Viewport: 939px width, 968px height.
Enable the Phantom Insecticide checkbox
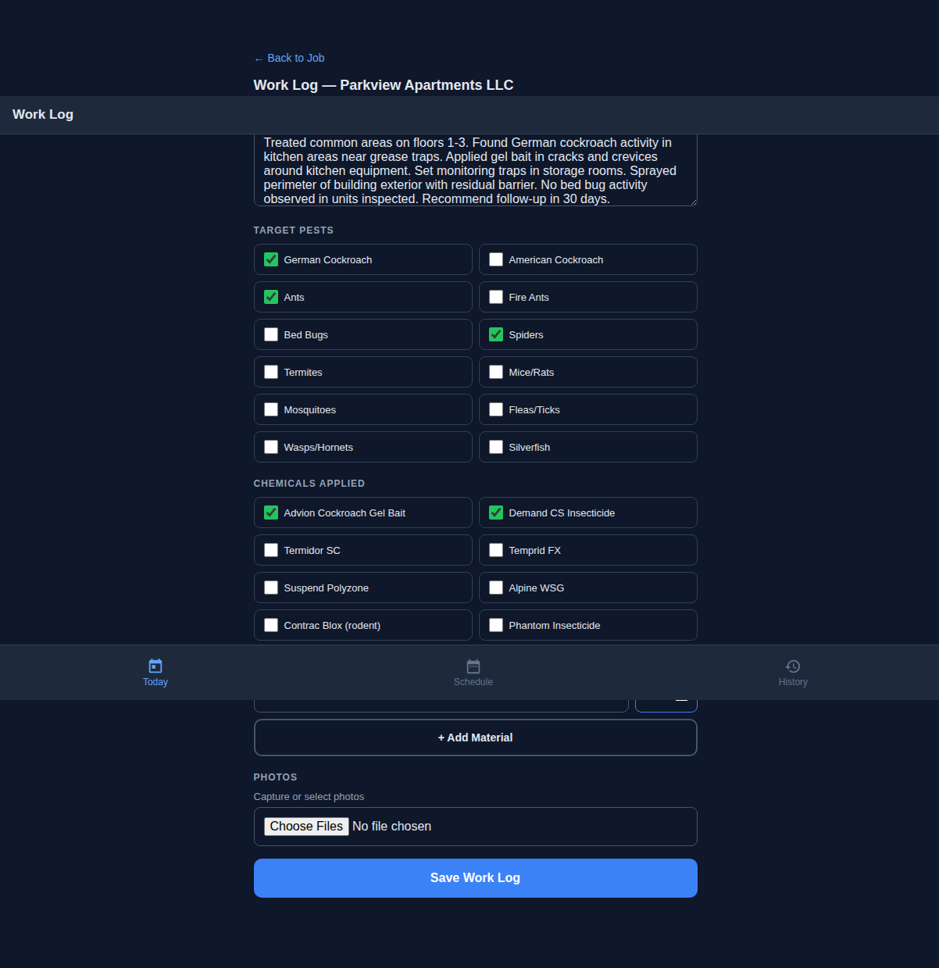496,625
